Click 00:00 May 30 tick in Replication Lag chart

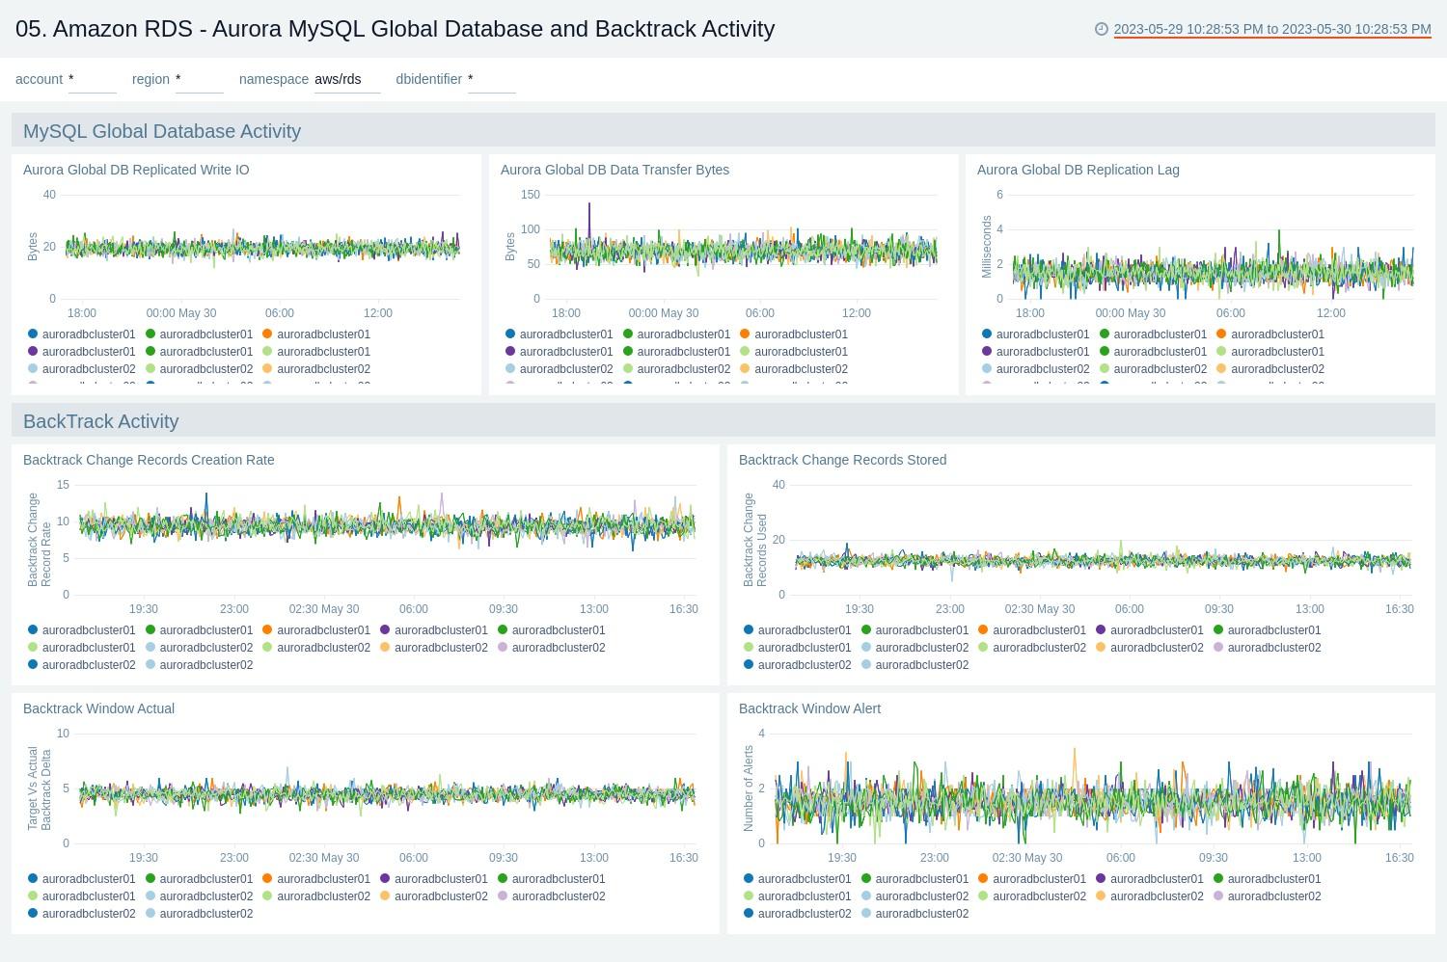click(1131, 313)
